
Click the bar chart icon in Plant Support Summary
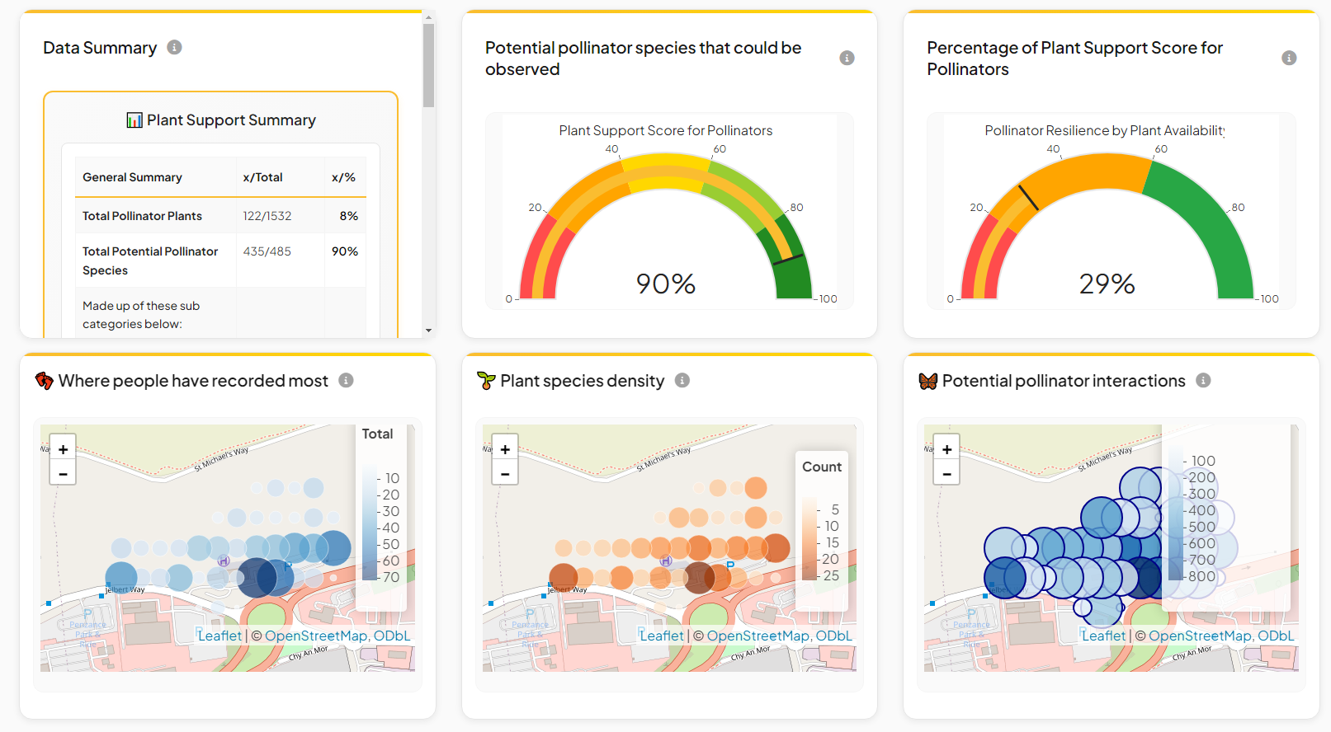click(135, 120)
